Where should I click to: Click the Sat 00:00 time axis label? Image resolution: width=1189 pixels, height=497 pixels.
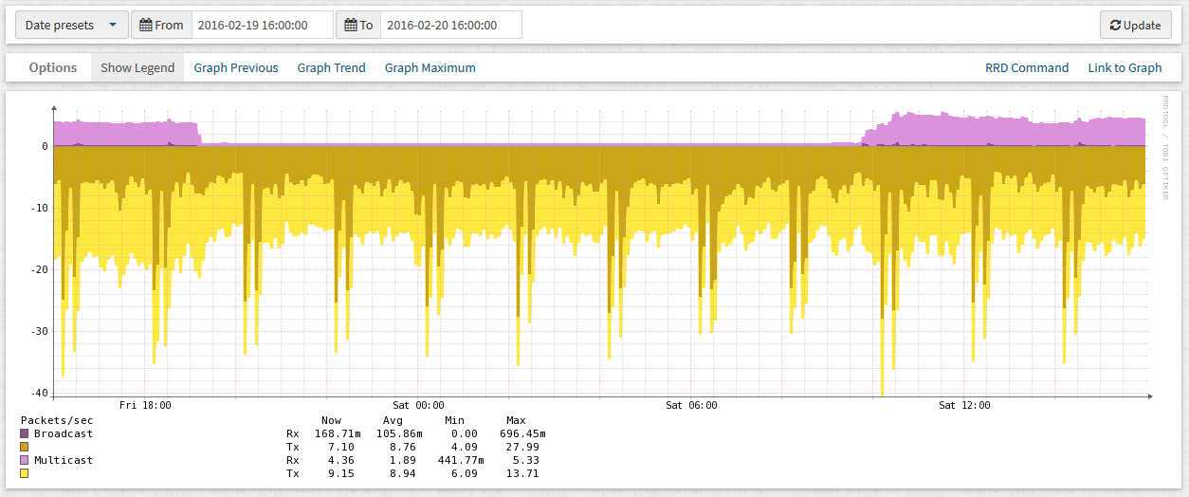(418, 405)
